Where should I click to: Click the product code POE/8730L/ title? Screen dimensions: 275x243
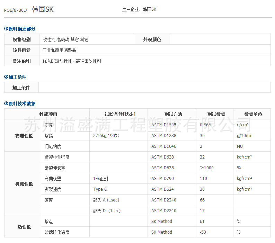tap(16, 10)
